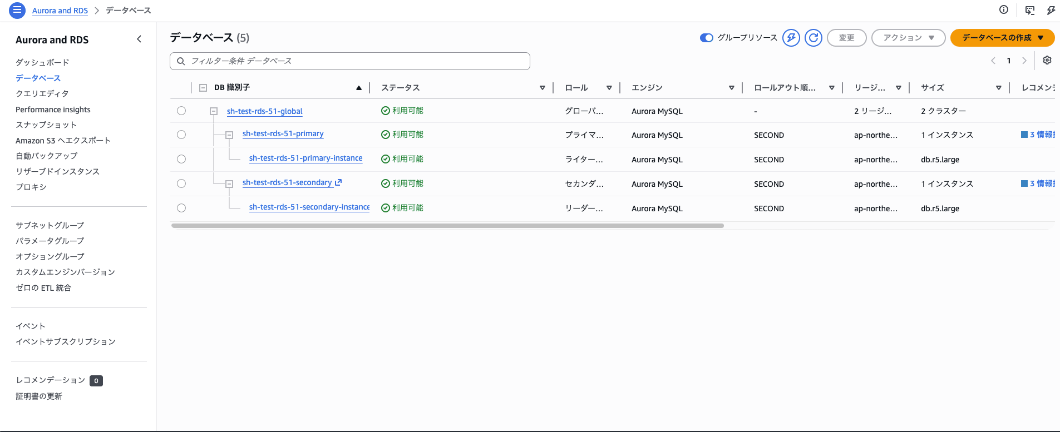
Task: Open Aurora and RDS breadcrumb link
Action: [60, 11]
